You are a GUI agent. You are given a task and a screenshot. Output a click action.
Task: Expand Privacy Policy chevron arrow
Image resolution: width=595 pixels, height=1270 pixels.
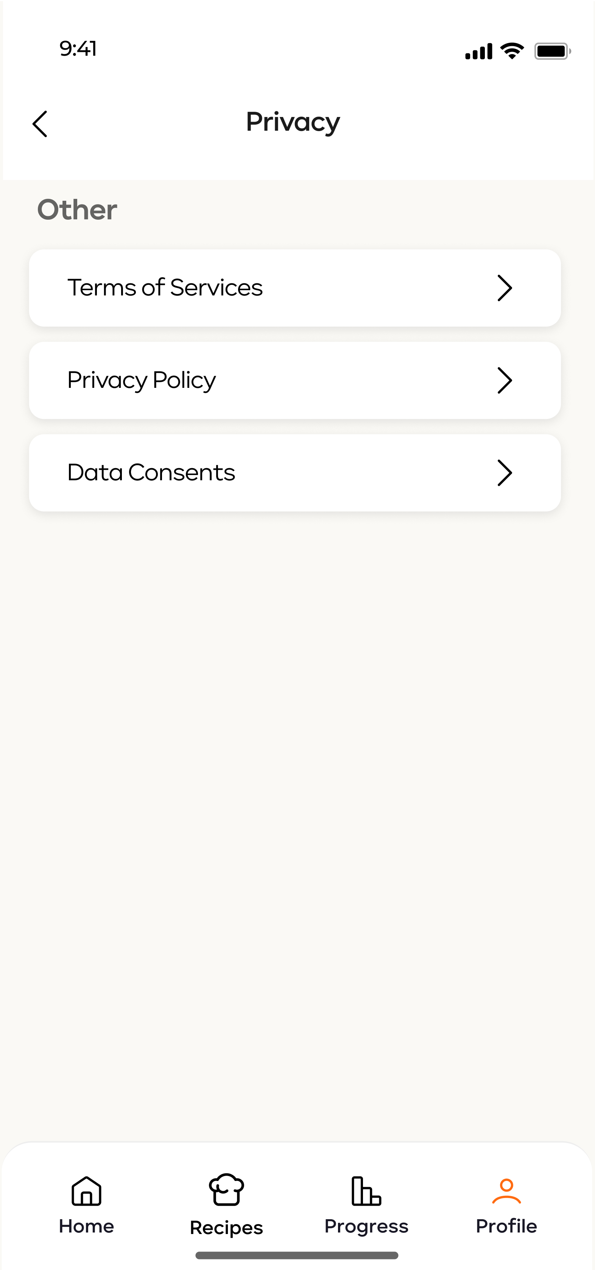[x=505, y=380]
